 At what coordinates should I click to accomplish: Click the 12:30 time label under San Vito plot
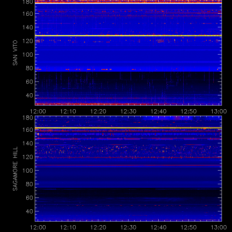[128, 111]
